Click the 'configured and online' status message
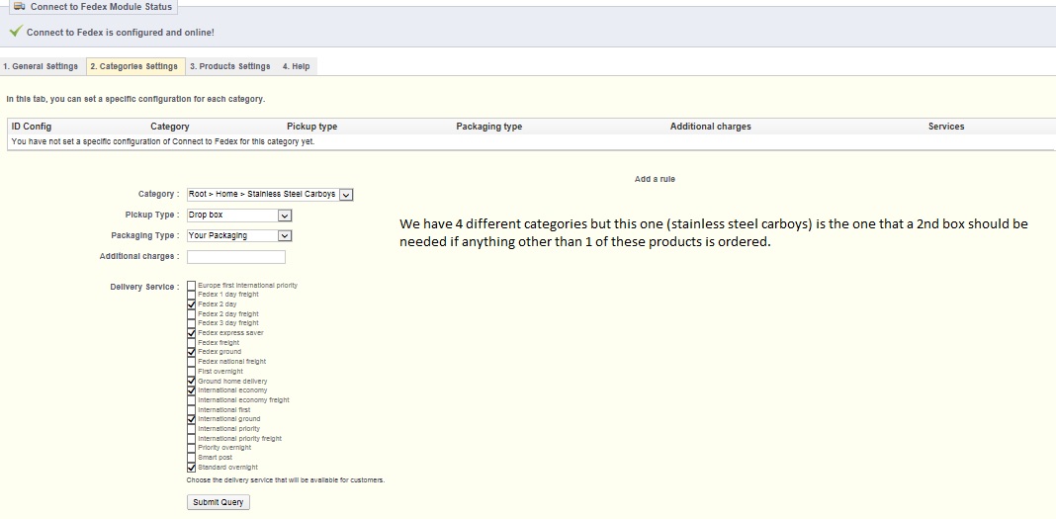 pyautogui.click(x=121, y=33)
